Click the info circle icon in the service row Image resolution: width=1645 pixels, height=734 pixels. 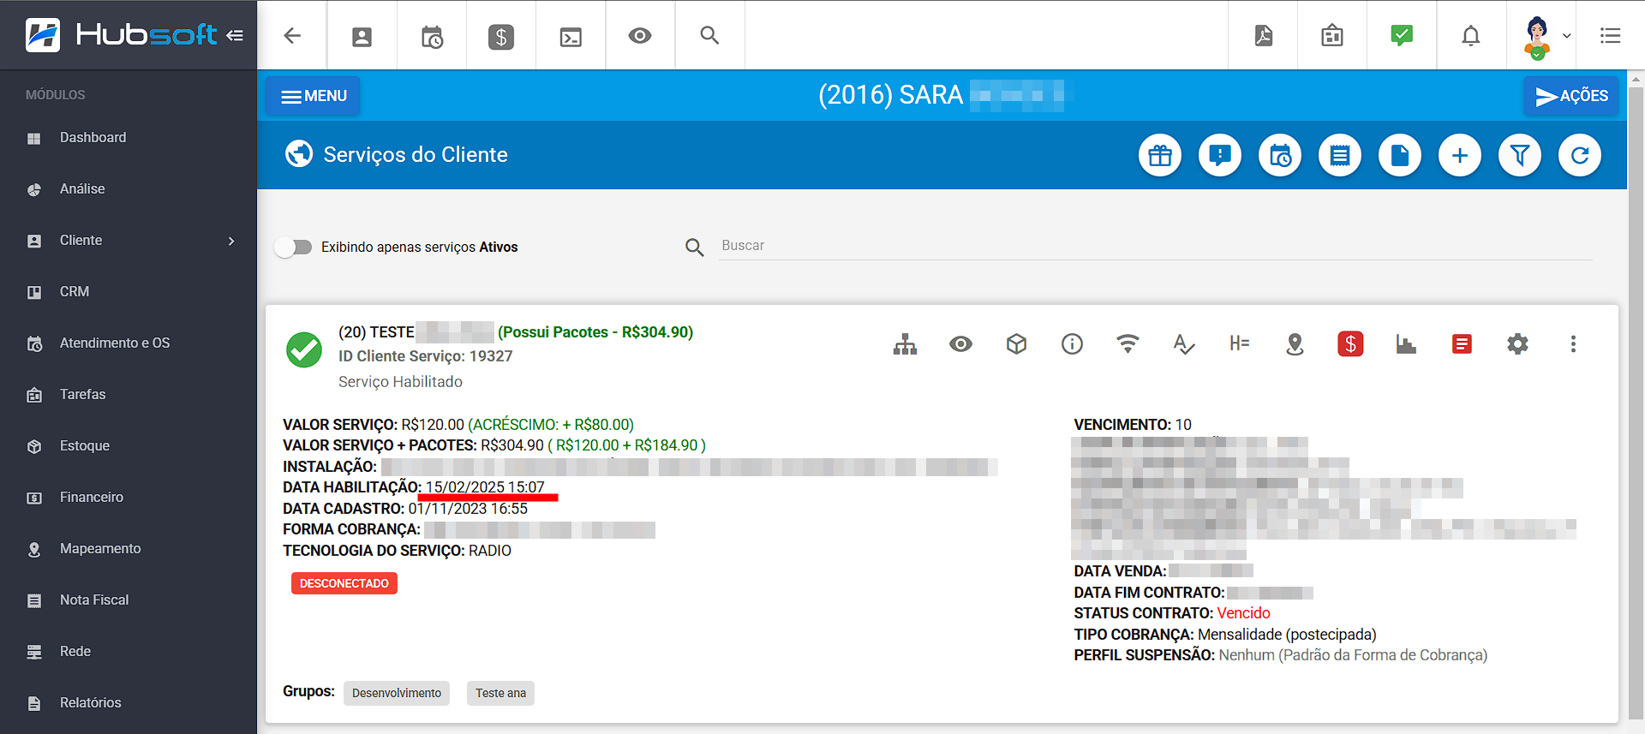click(x=1072, y=344)
